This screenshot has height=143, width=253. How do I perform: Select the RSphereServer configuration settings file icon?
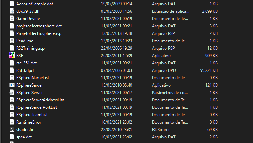point(12,93)
